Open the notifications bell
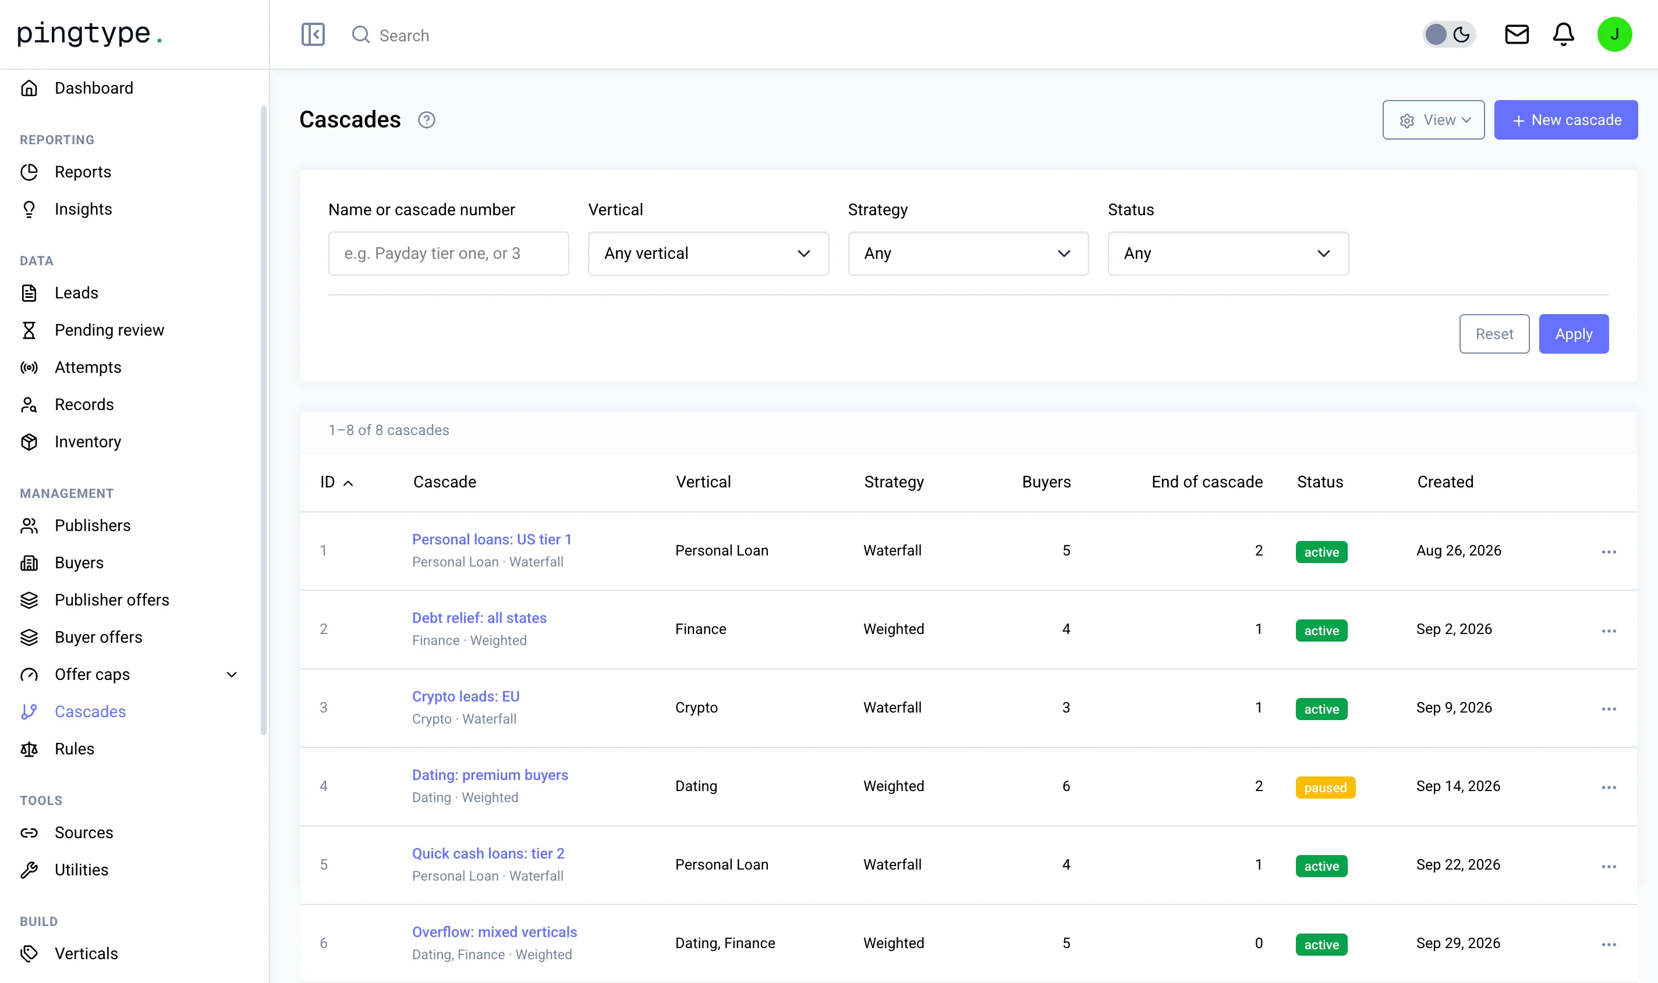Viewport: 1658px width, 983px height. (x=1563, y=34)
